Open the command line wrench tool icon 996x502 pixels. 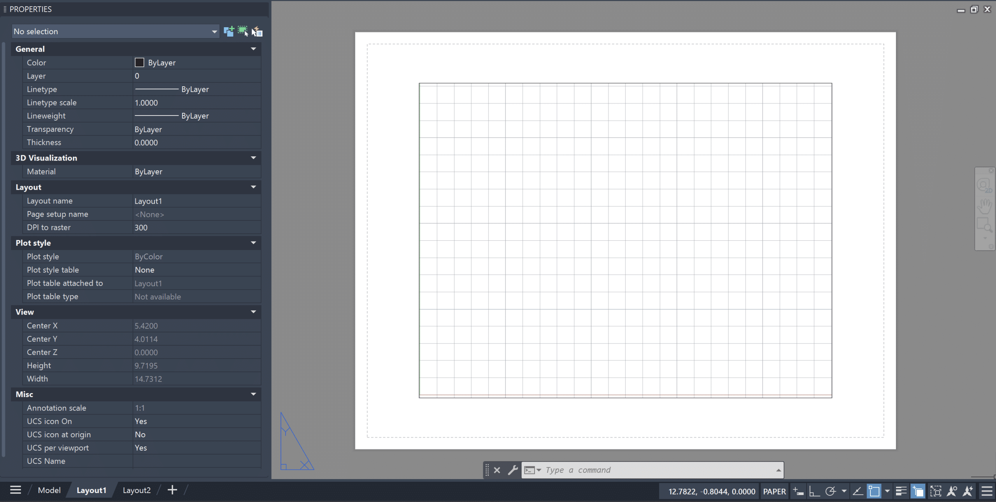tap(513, 470)
